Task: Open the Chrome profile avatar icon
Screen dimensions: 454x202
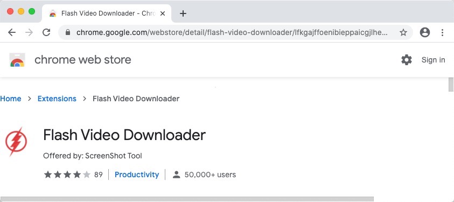Action: click(x=425, y=32)
